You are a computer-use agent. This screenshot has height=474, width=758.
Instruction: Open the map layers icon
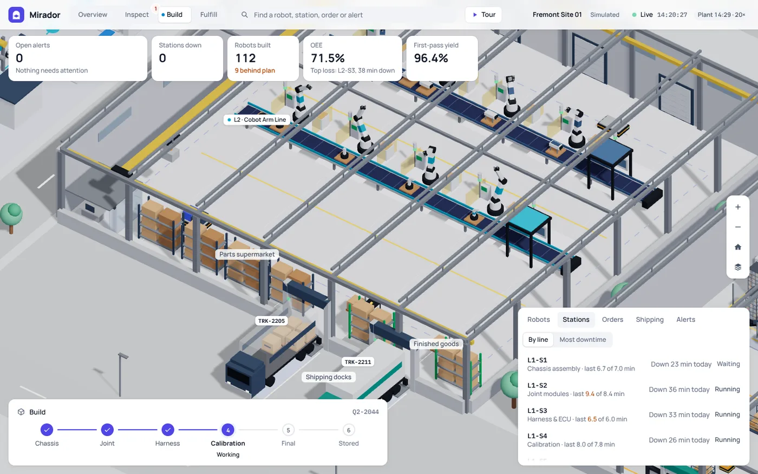737,267
